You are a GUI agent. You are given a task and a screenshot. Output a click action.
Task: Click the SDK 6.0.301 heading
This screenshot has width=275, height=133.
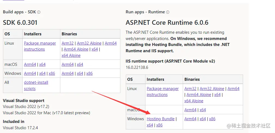click(20, 23)
